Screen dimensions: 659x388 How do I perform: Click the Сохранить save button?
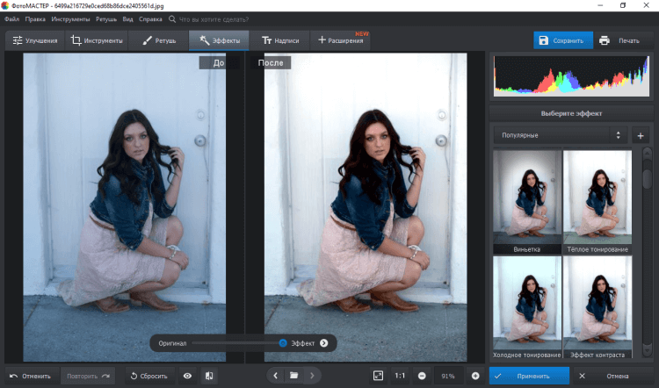563,40
